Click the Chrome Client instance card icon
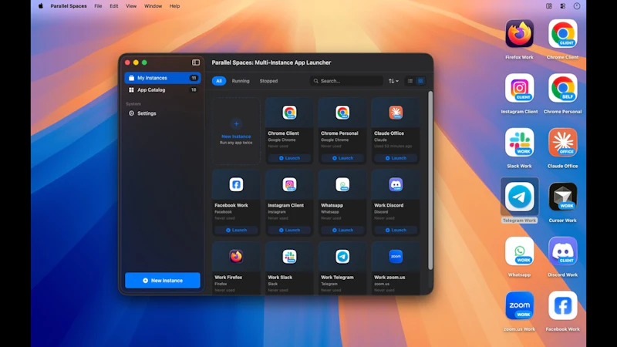The height and width of the screenshot is (347, 617). [x=289, y=113]
